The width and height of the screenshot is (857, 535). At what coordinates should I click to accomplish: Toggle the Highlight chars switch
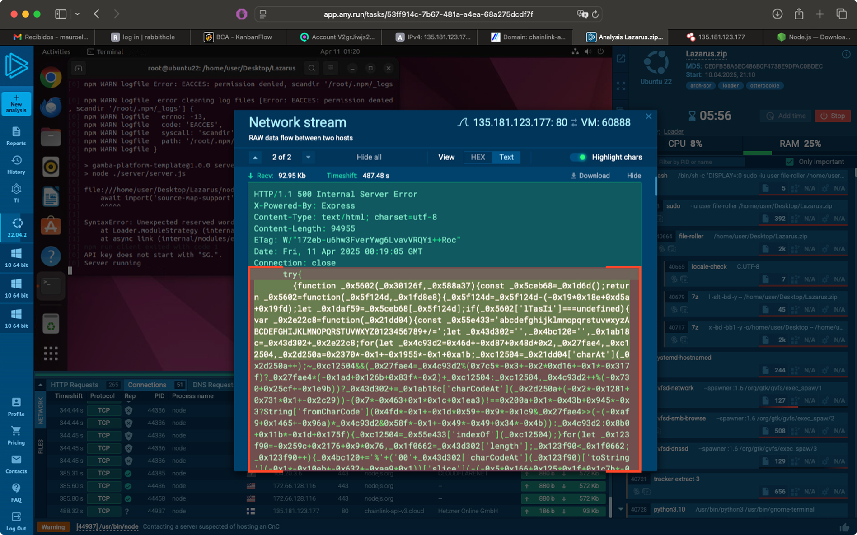coord(578,157)
